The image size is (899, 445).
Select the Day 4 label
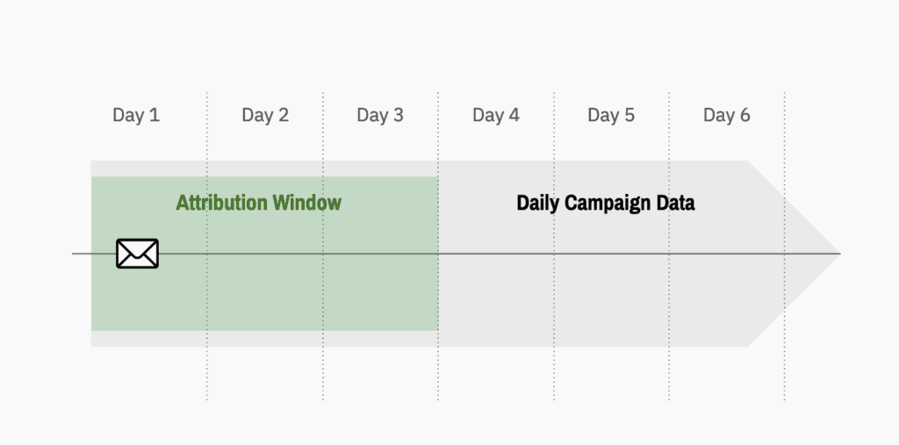[x=496, y=115]
